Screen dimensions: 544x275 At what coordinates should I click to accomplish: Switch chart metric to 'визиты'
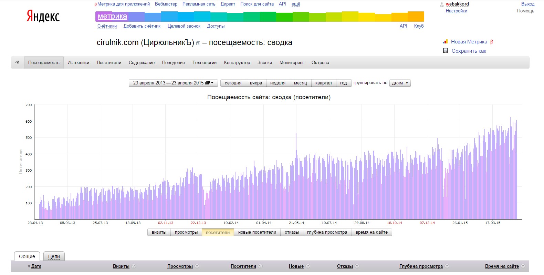(159, 232)
